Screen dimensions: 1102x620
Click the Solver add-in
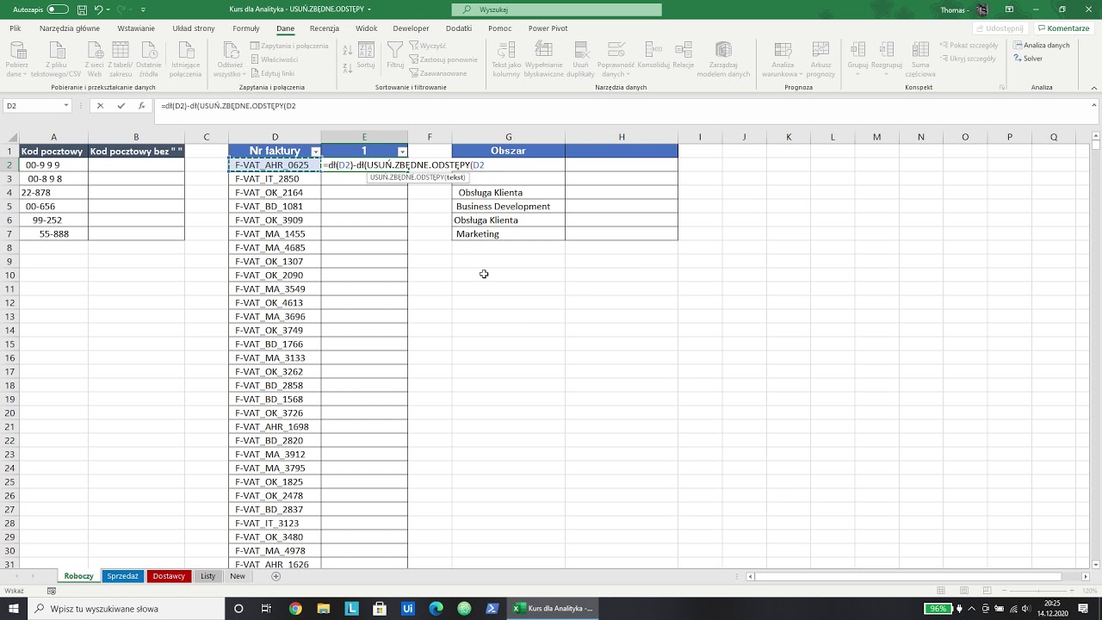[1028, 59]
